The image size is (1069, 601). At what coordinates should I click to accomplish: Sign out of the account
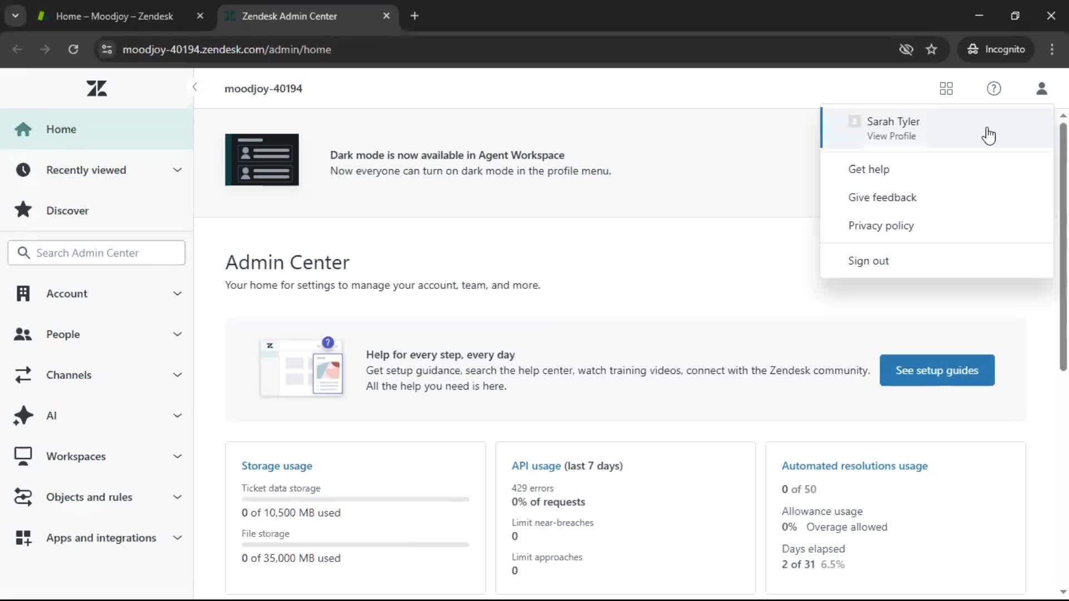click(x=937, y=260)
